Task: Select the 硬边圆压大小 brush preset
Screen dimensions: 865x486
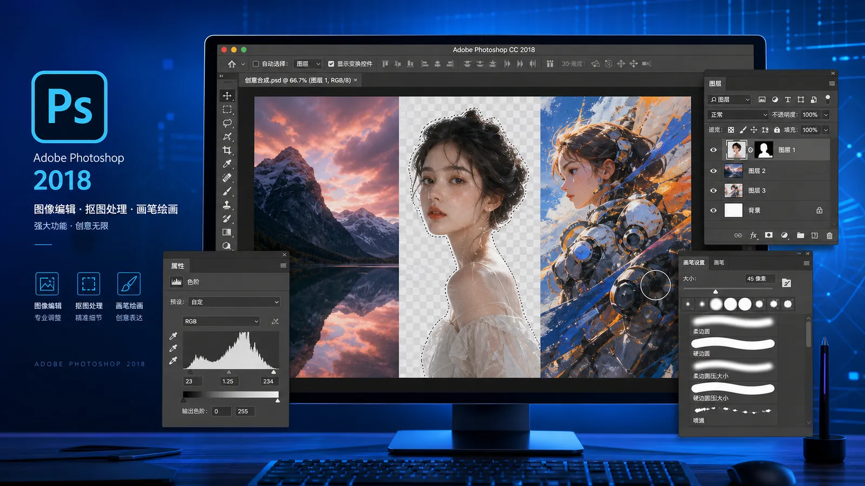Action: [734, 393]
